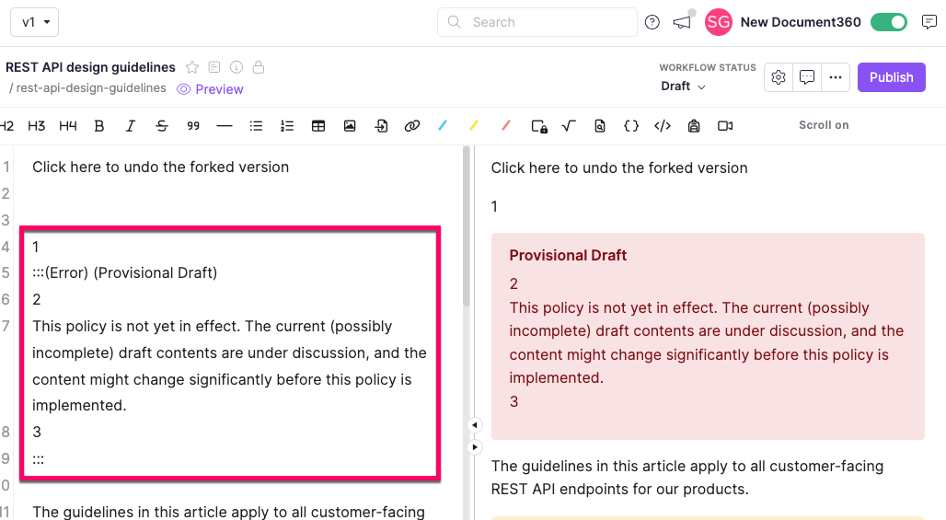Click 'Provisional Draft' heading in preview
946x520 pixels.
(568, 255)
